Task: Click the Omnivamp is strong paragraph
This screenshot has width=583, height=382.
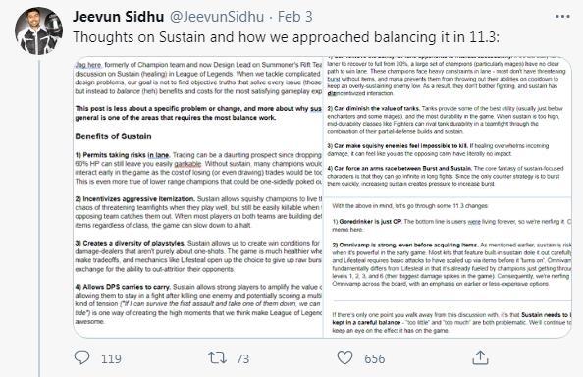Action: click(451, 264)
